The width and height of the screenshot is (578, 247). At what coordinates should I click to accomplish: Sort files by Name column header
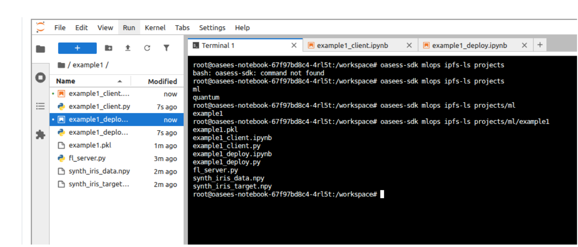[x=65, y=81]
